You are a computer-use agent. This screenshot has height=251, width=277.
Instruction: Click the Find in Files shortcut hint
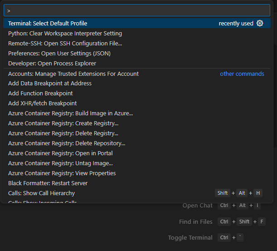click(222, 221)
